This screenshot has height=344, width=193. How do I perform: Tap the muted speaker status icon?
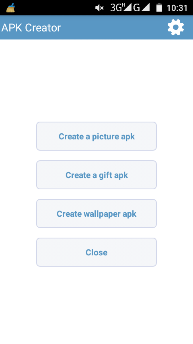99,8
